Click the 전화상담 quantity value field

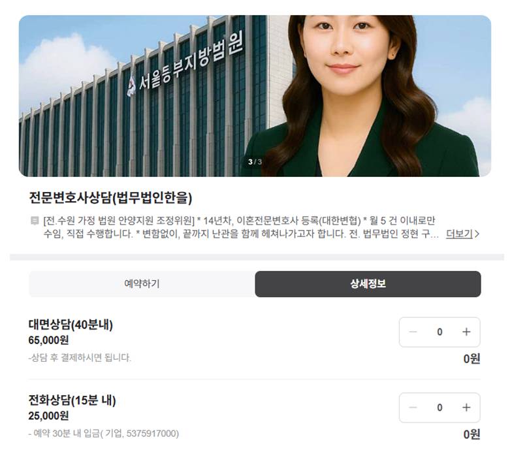[x=439, y=407]
